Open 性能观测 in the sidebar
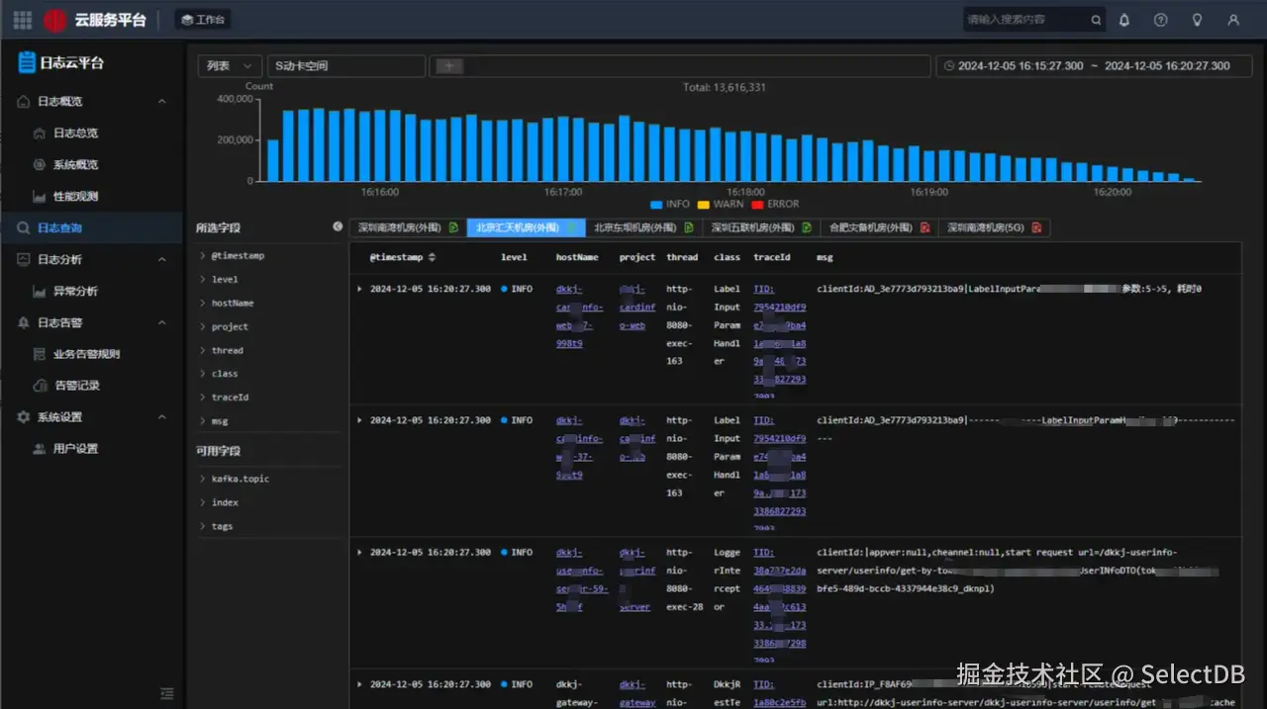 (x=76, y=196)
